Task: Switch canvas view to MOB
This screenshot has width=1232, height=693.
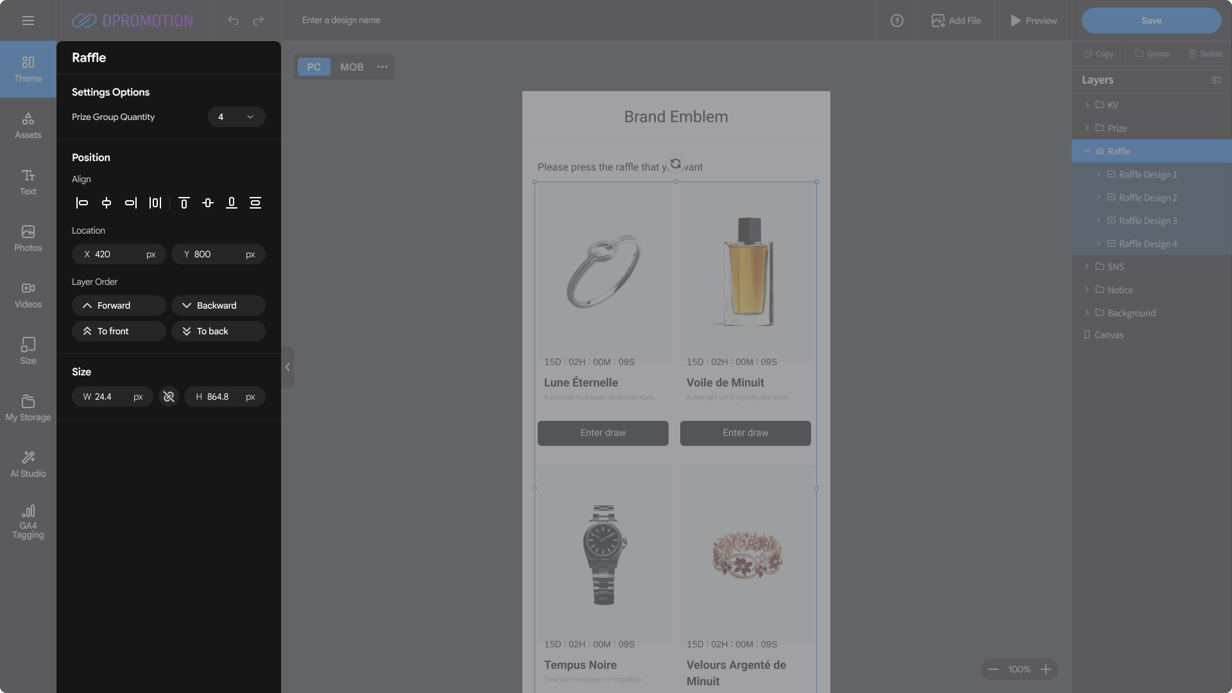Action: coord(352,67)
